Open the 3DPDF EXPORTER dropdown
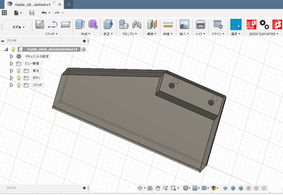 (x=263, y=34)
